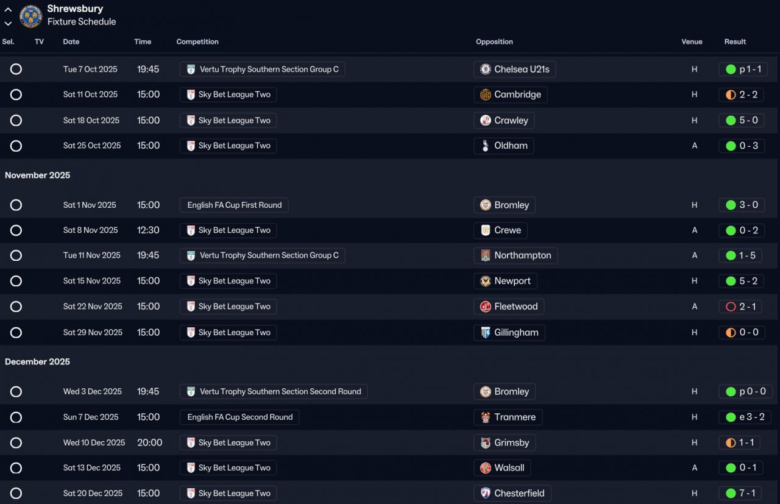Open the e 3 - 2 result against Tranmere
This screenshot has height=504, width=780.
pos(745,417)
